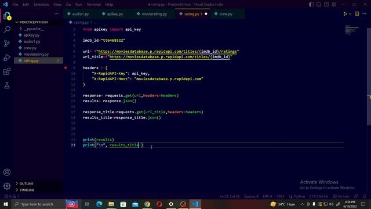Open the Run menu

(x=79, y=5)
